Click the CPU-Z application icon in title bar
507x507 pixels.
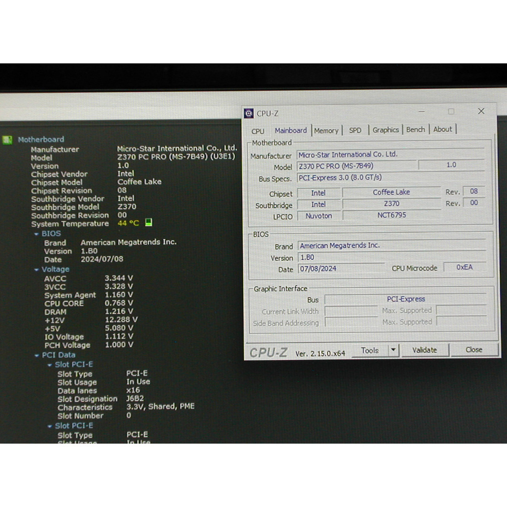click(x=249, y=114)
